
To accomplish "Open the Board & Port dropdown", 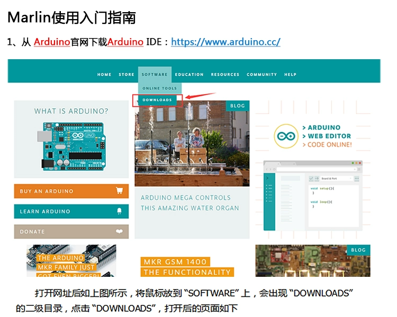I will [x=336, y=179].
